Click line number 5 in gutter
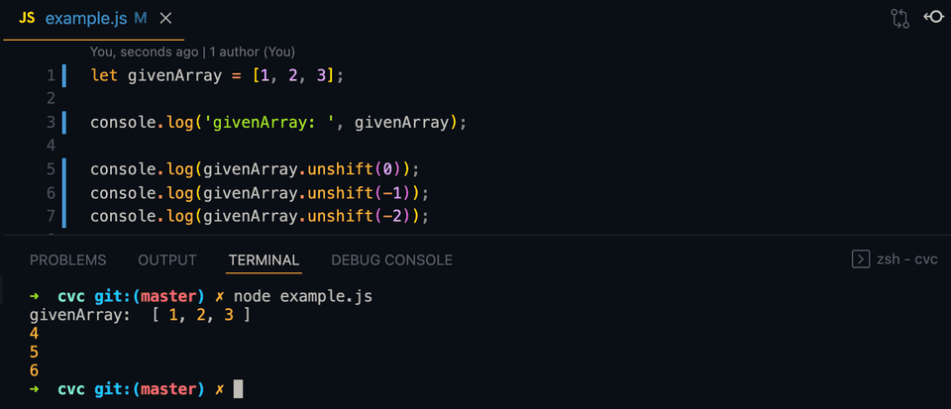Viewport: 951px width, 409px height. coord(51,169)
